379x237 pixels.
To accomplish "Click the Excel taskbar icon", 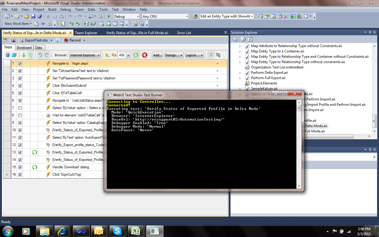I will click(135, 231).
